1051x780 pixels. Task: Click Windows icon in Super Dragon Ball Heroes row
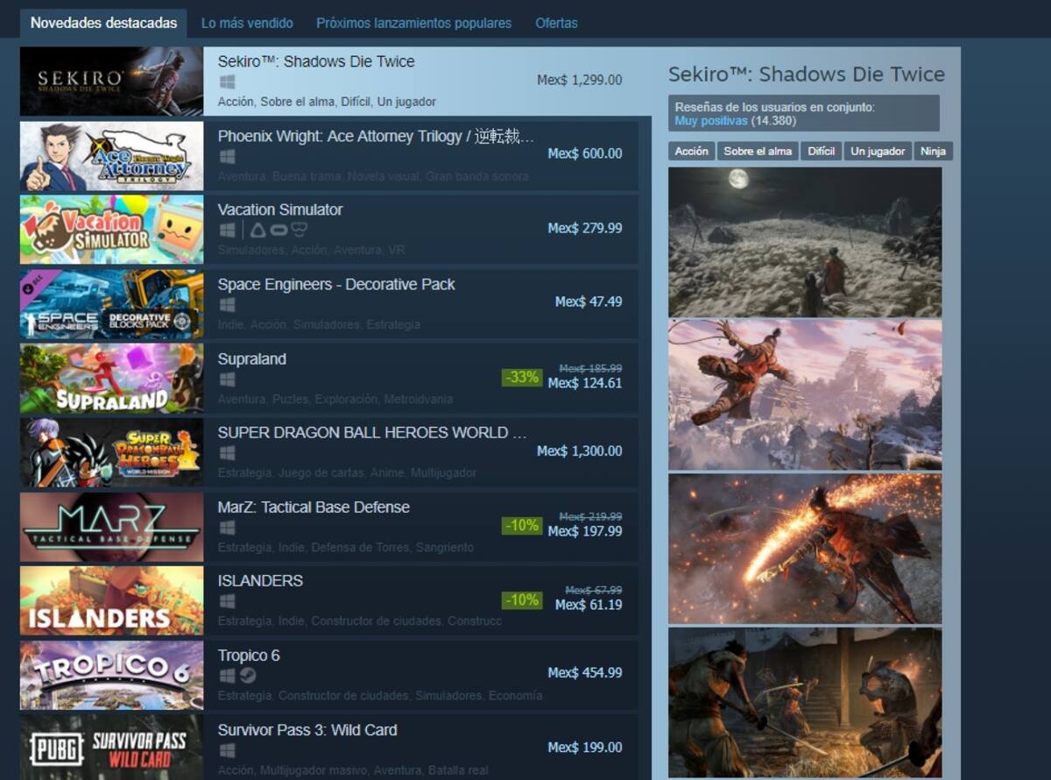click(227, 452)
